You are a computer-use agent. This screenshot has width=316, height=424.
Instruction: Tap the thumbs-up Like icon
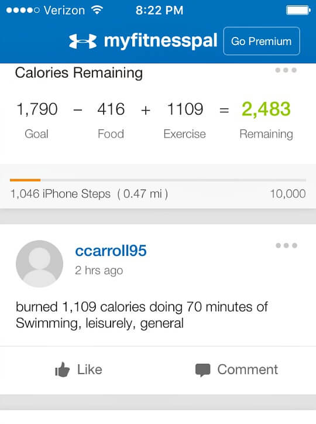pyautogui.click(x=63, y=370)
